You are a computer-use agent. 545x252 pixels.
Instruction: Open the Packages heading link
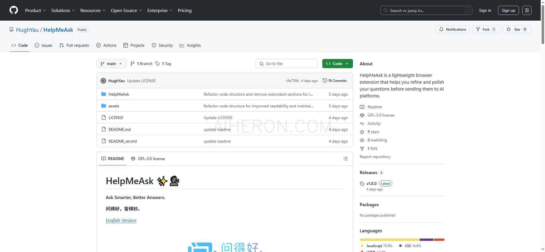(x=369, y=204)
